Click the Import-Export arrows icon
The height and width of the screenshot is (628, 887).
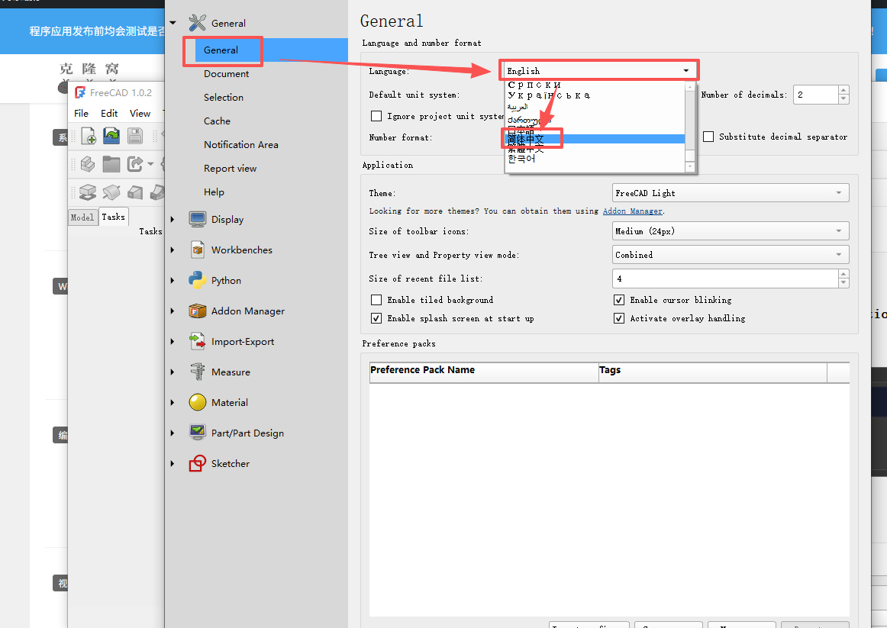coord(198,341)
